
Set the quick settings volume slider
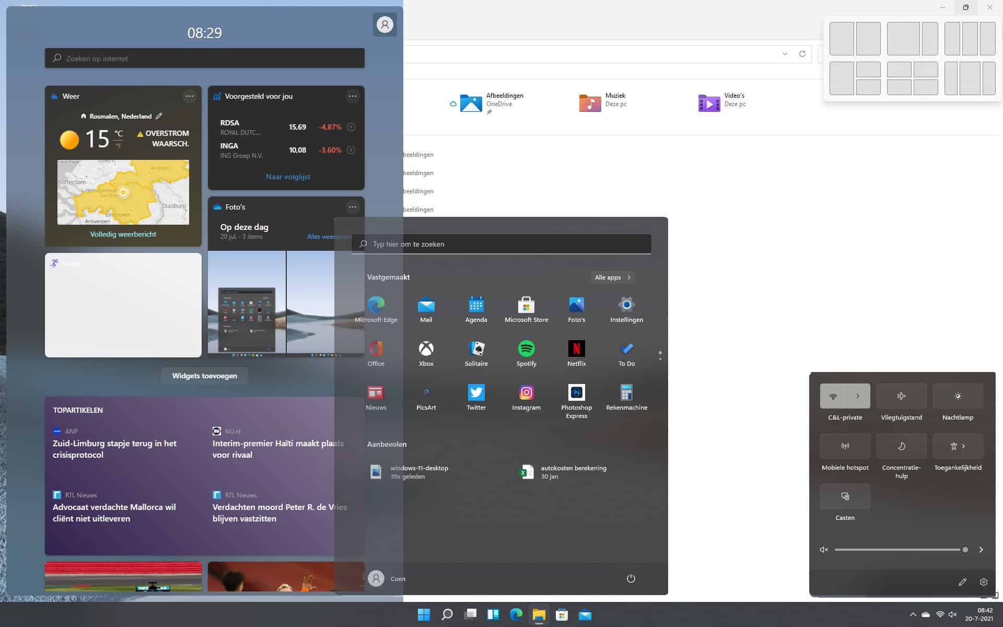click(x=900, y=550)
